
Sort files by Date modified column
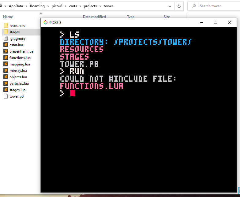point(94,17)
